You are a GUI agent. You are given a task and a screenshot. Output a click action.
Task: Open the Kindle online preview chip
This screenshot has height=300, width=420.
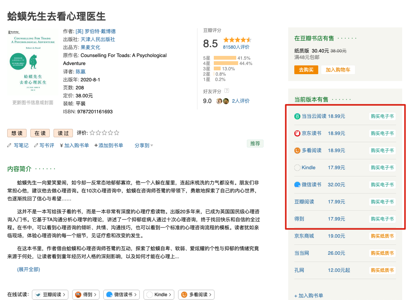click(x=159, y=294)
